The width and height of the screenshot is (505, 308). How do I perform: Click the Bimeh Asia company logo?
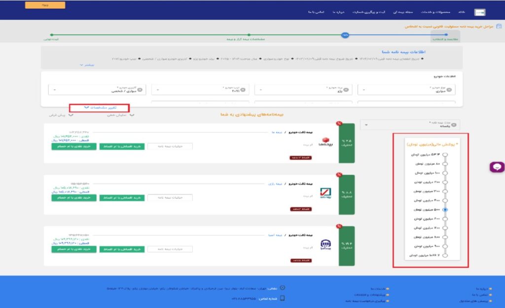click(326, 245)
